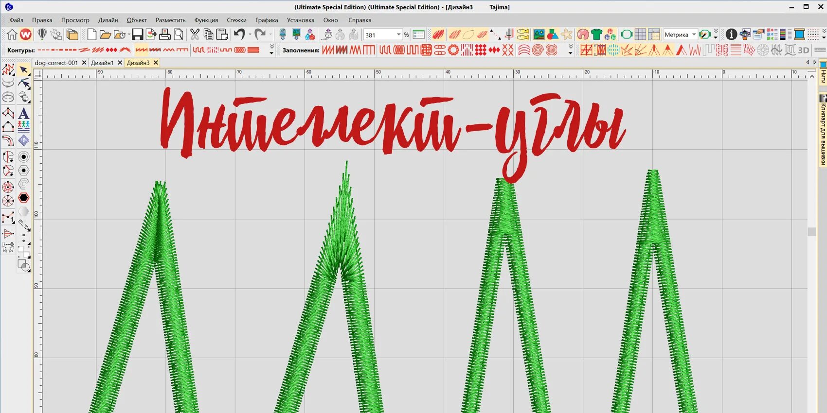Toggle the grid display icon
Viewport: 827px width, 413px height.
pos(640,34)
